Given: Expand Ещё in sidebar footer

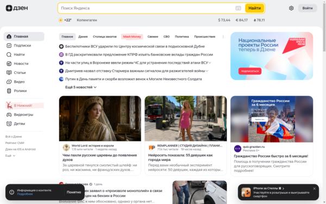Looking at the screenshot, I should 10,156.
